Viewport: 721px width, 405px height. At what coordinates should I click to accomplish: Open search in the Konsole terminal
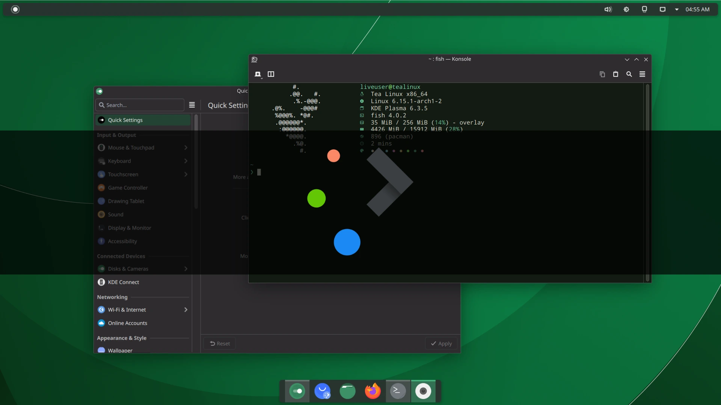(629, 74)
